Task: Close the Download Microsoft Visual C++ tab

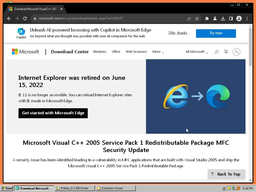Action: tap(61, 9)
